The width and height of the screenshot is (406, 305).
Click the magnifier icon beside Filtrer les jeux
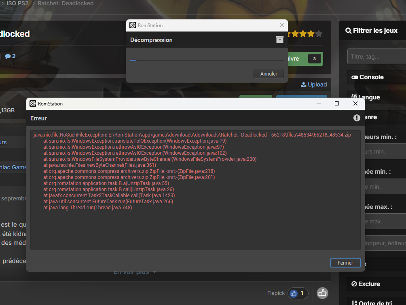coord(348,31)
